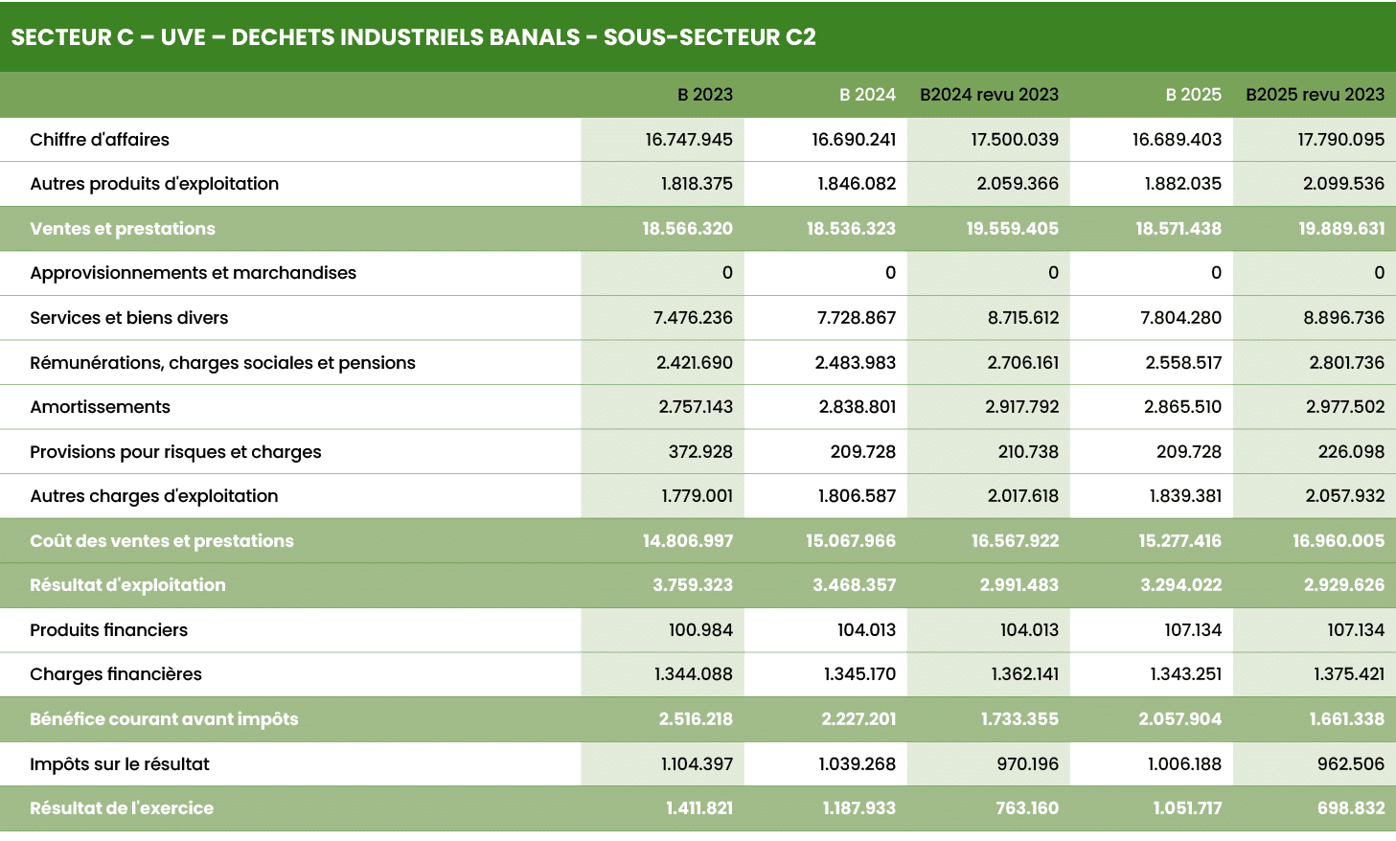Select the B2024 revu 2023 column header
The width and height of the screenshot is (1396, 841).
point(989,94)
